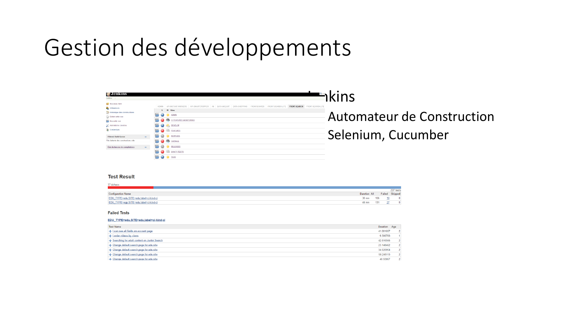Collapse the Filtered Build Queue panel
The image size is (575, 323).
click(146, 137)
